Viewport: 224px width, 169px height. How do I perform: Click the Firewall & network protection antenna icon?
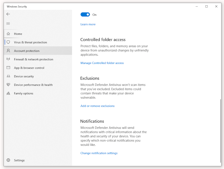coord(8,59)
